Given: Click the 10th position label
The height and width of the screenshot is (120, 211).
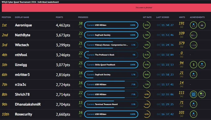Looking at the screenshot, I should 6,114.
